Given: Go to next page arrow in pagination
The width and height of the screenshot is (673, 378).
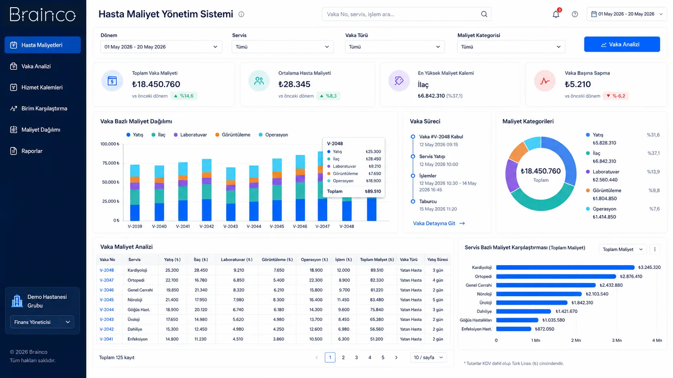Looking at the screenshot, I should (396, 358).
